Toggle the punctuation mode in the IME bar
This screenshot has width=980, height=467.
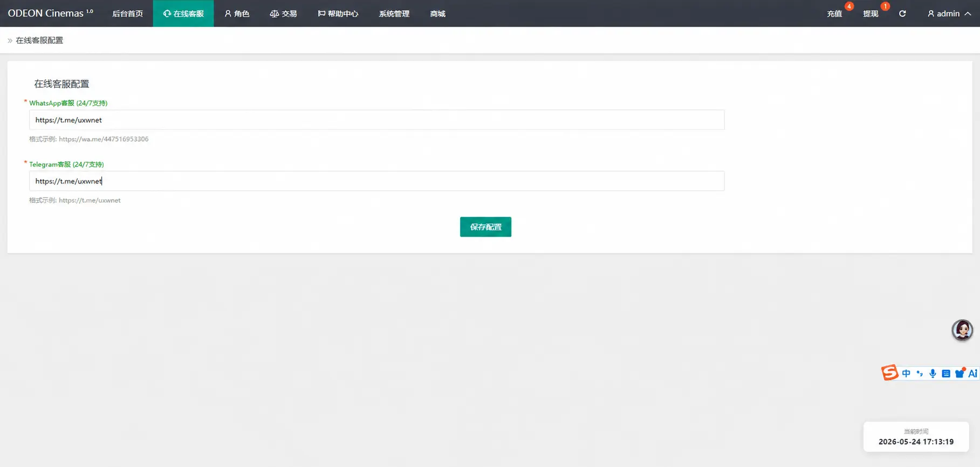[920, 373]
